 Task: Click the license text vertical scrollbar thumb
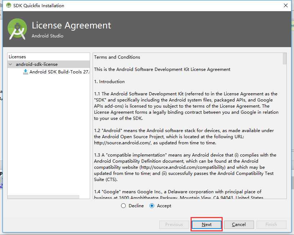coord(285,59)
